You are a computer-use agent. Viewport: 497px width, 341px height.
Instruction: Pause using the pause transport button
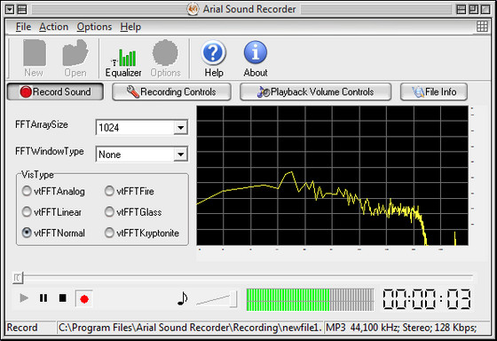coord(43,298)
